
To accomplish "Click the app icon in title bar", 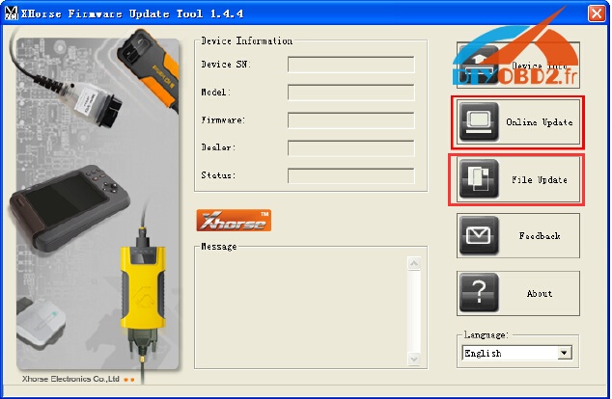I will [x=12, y=13].
